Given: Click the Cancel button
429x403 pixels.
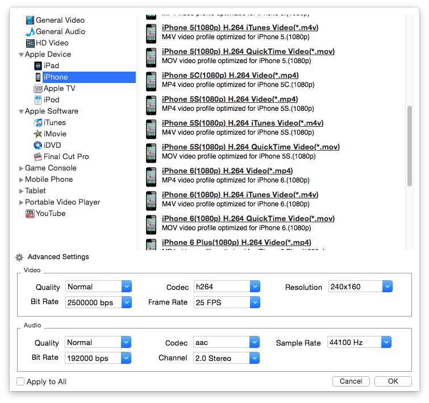Looking at the screenshot, I should 351,381.
